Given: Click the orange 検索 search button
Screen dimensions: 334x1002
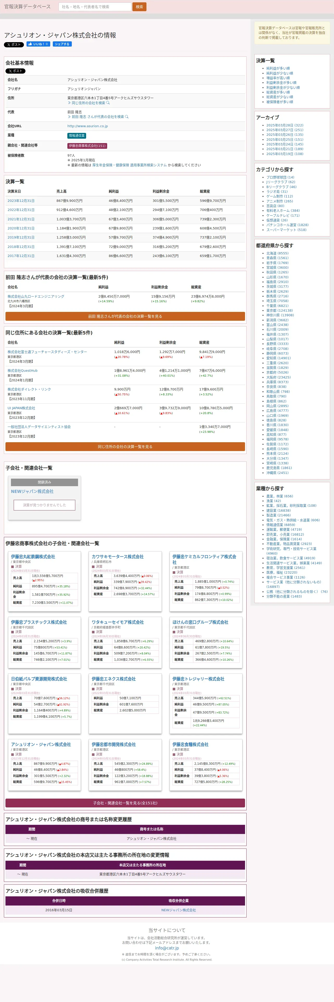Looking at the screenshot, I should [x=139, y=7].
